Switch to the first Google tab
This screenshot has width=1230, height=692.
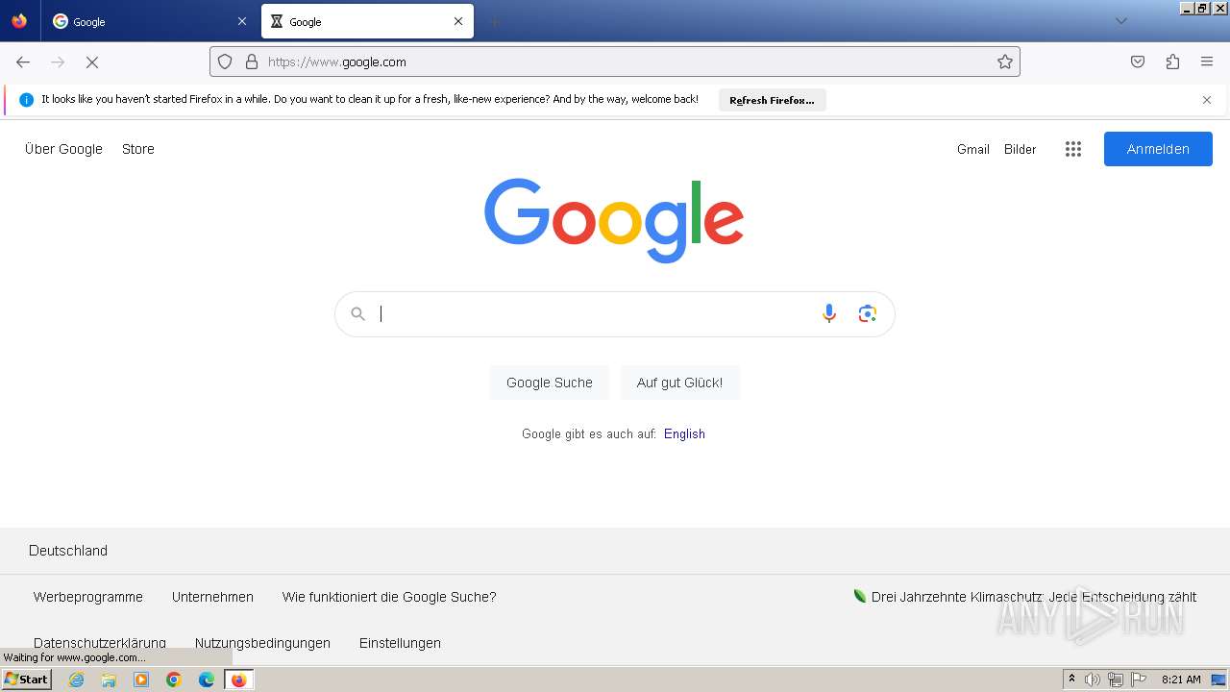pos(149,21)
